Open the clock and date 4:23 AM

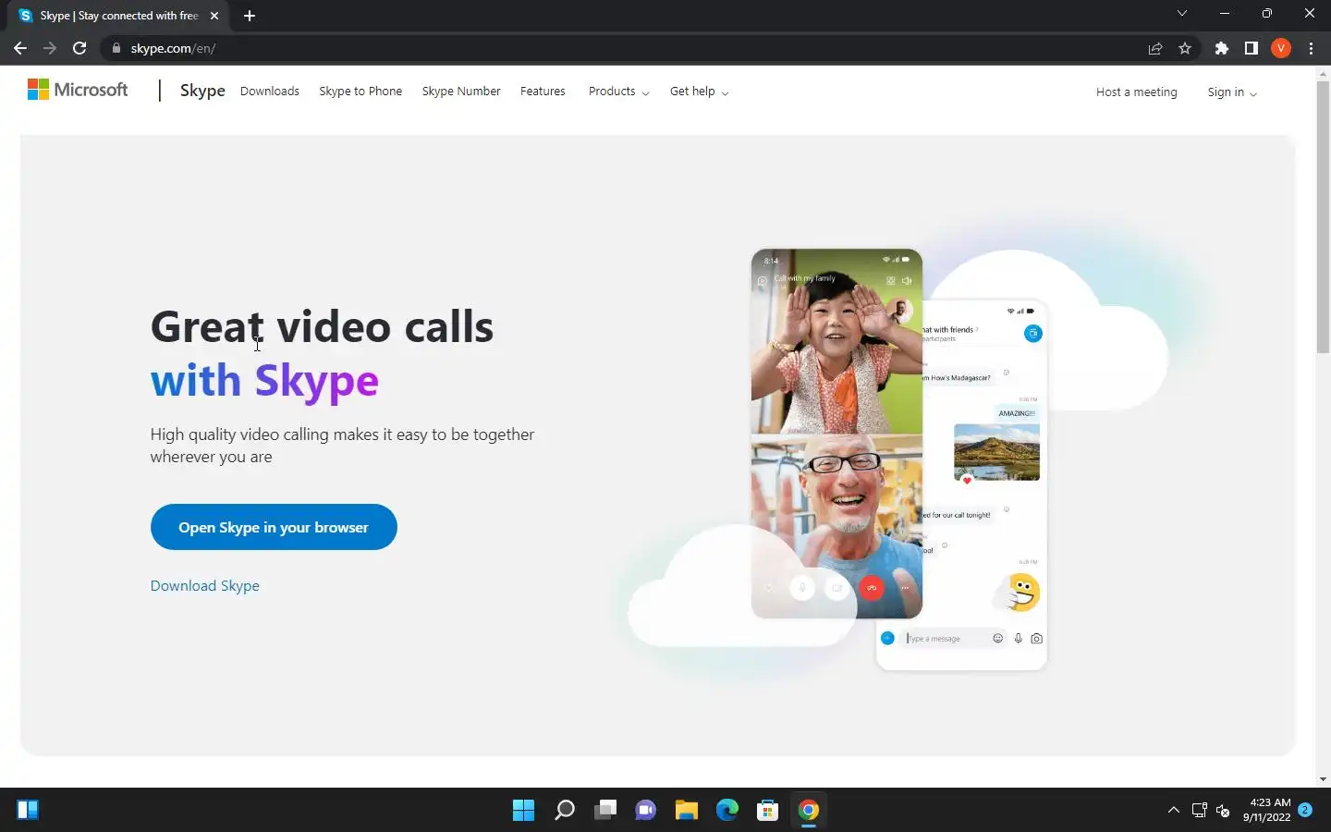1266,810
